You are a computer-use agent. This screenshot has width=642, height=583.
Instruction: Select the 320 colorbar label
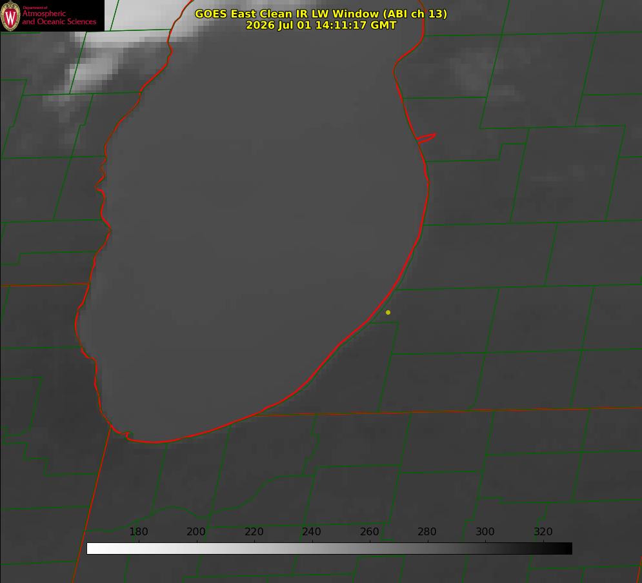[x=543, y=531]
